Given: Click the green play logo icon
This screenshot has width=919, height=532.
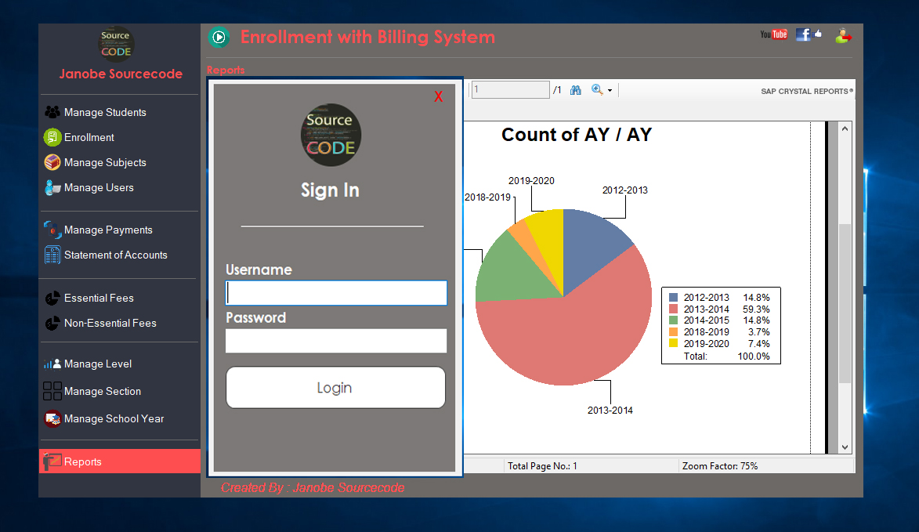Looking at the screenshot, I should pos(219,37).
